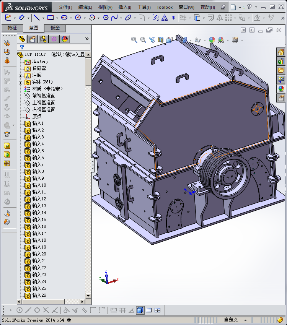The height and width of the screenshot is (325, 287).
Task: Select 输入10 feature in the tree
Action: pyautogui.click(x=39, y=185)
